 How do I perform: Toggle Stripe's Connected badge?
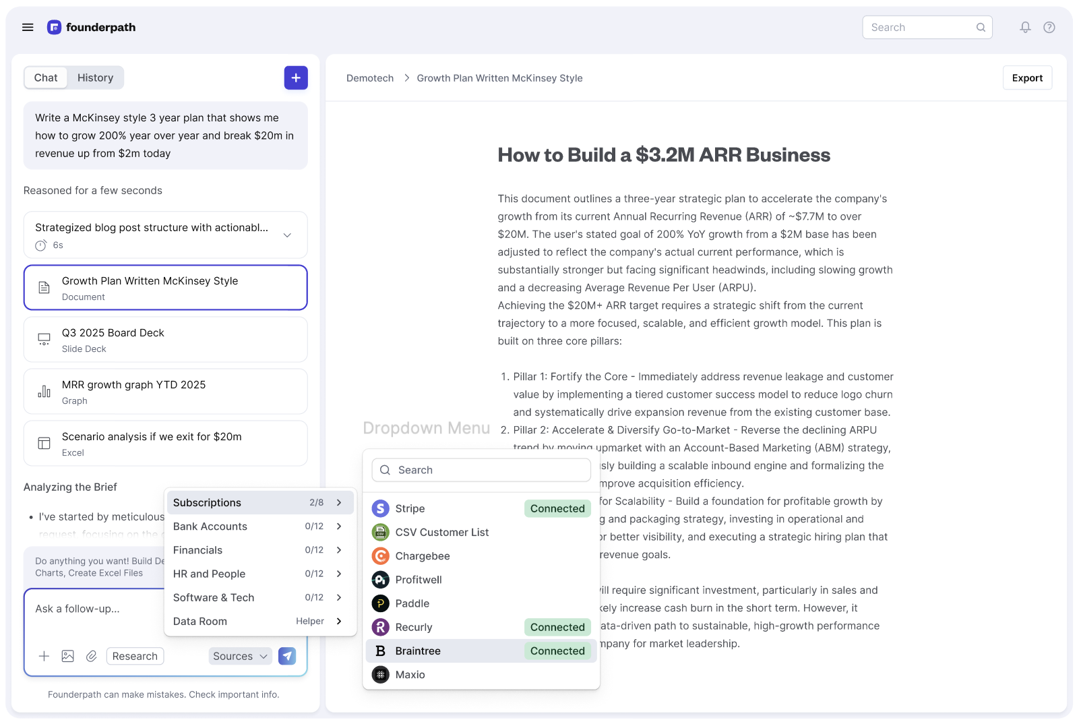point(557,508)
